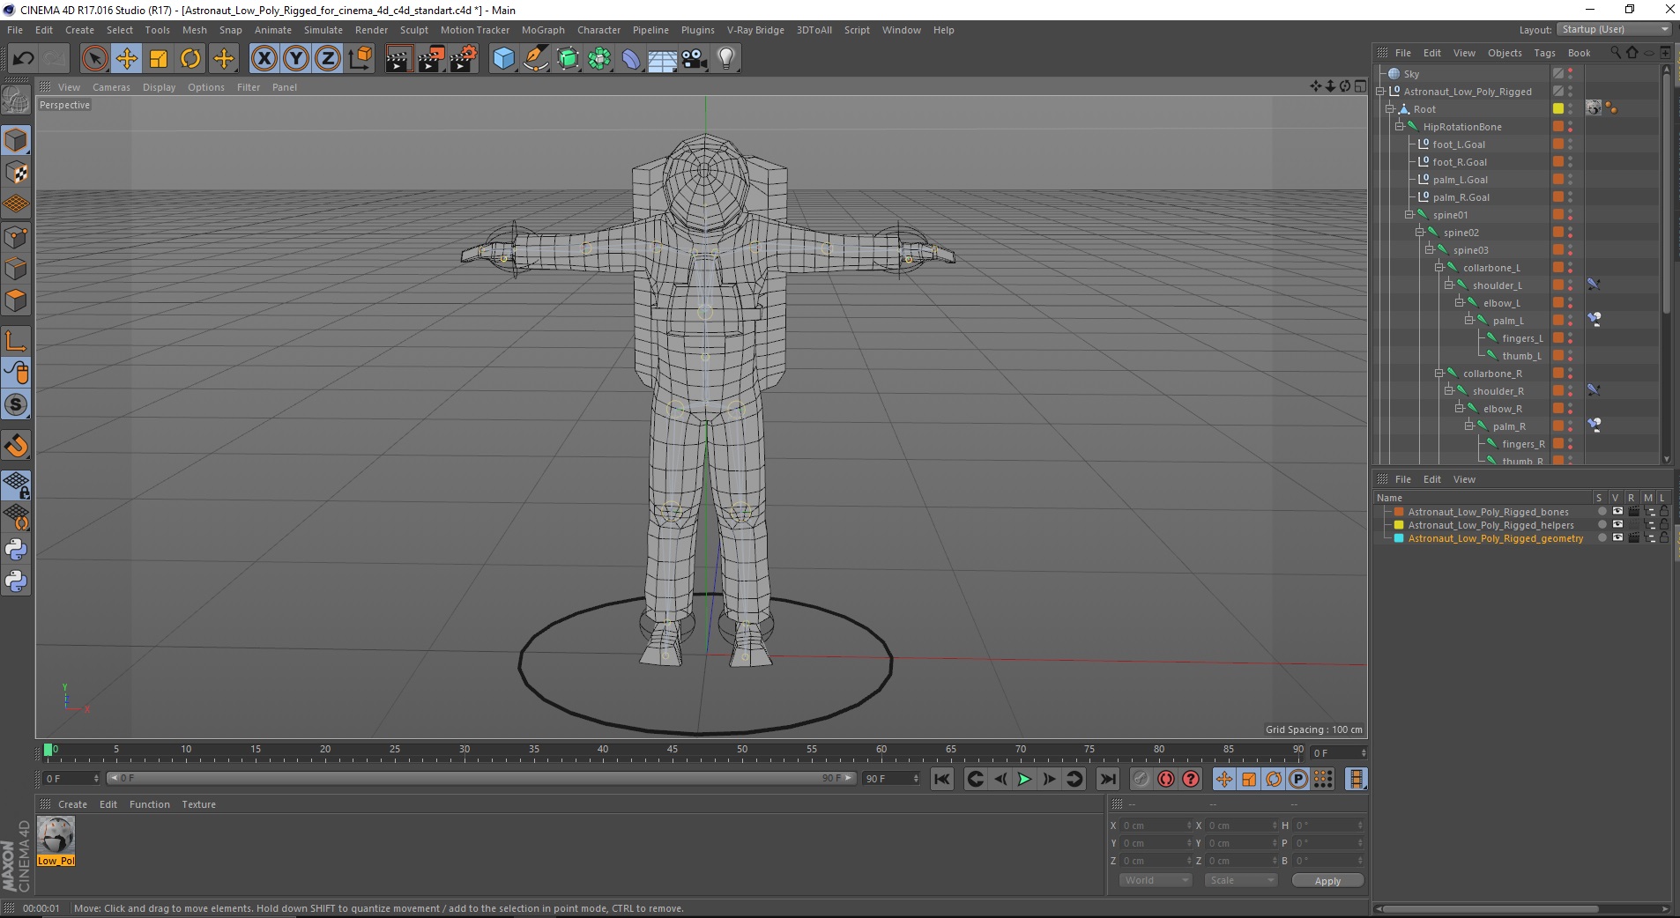
Task: Click Make Editable icon in left sidebar
Action: click(16, 101)
